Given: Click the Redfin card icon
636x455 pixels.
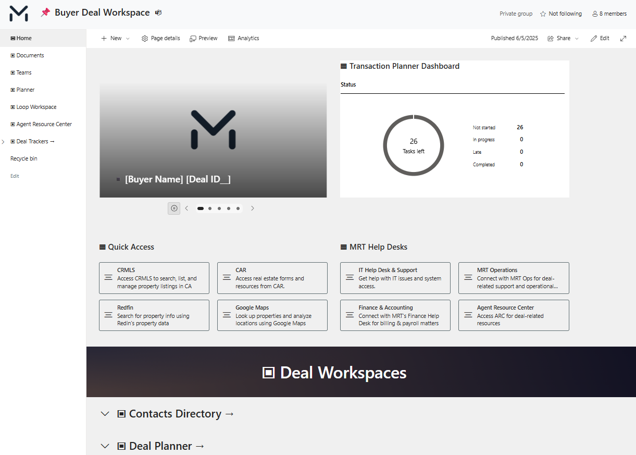Looking at the screenshot, I should (108, 315).
